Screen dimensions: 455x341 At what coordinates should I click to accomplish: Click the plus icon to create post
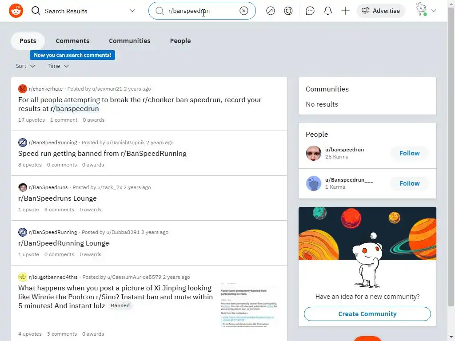tap(345, 11)
